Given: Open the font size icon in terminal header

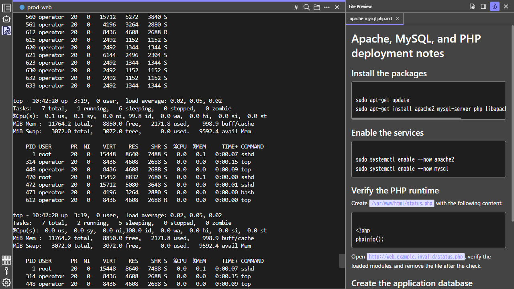Looking at the screenshot, I should [x=296, y=7].
